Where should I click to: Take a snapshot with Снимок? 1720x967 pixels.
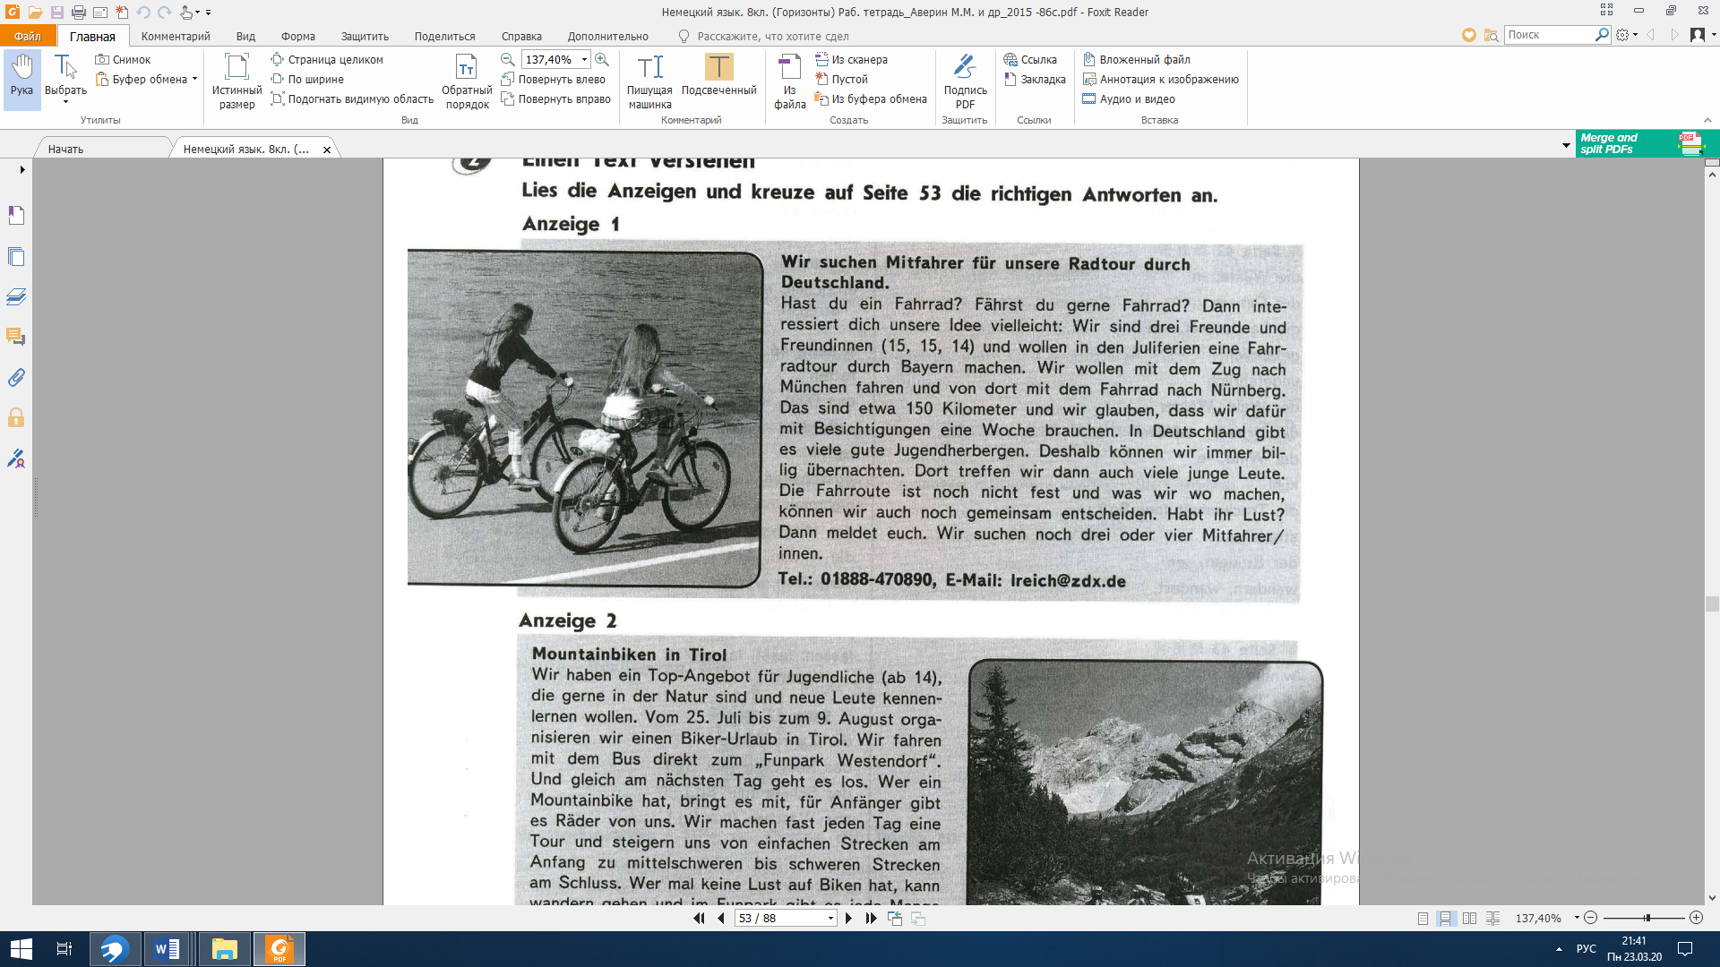click(124, 59)
